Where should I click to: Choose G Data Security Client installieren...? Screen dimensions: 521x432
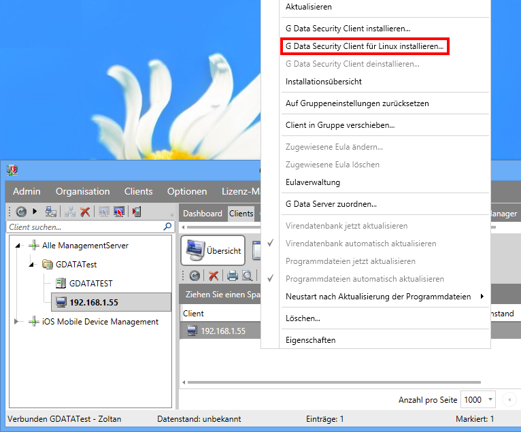coord(348,29)
